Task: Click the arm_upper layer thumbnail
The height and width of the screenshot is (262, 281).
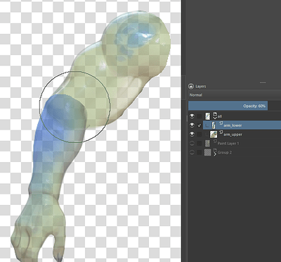Action: point(214,135)
